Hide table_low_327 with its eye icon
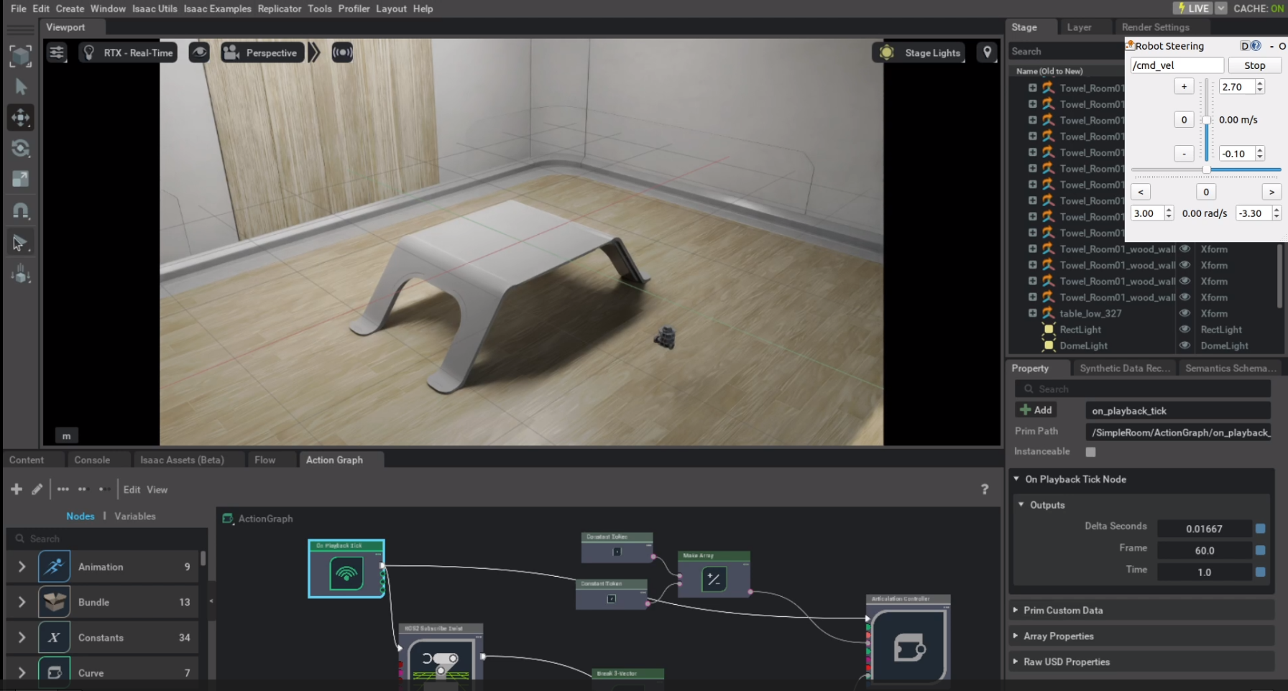 (1184, 313)
